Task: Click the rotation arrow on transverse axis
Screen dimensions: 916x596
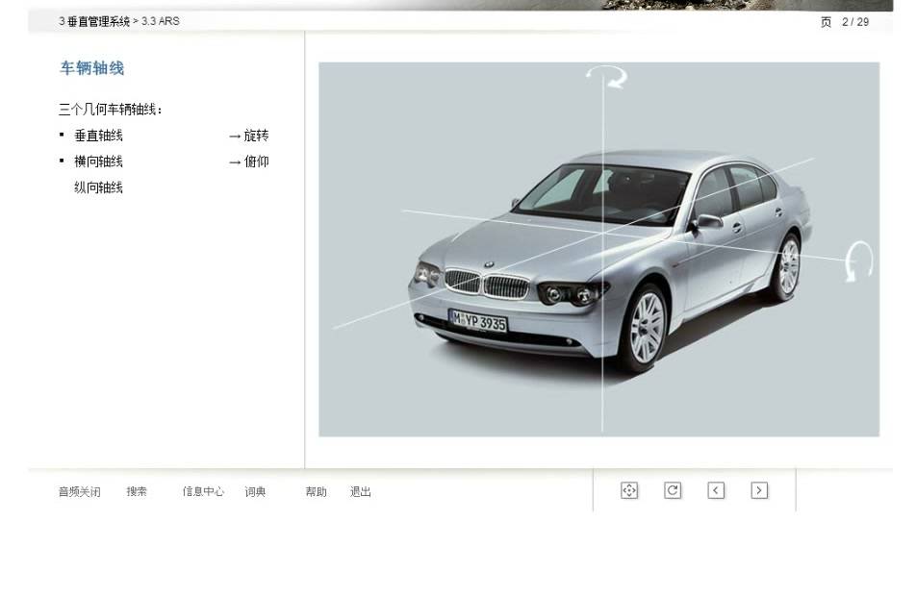Action: pos(858,261)
